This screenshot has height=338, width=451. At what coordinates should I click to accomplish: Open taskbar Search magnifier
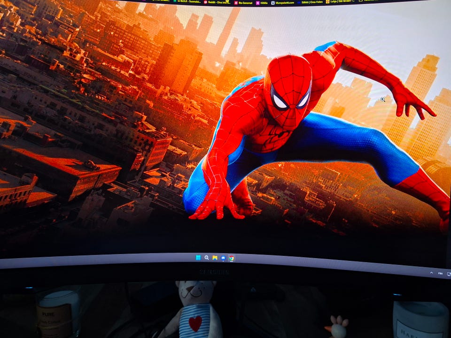207,258
